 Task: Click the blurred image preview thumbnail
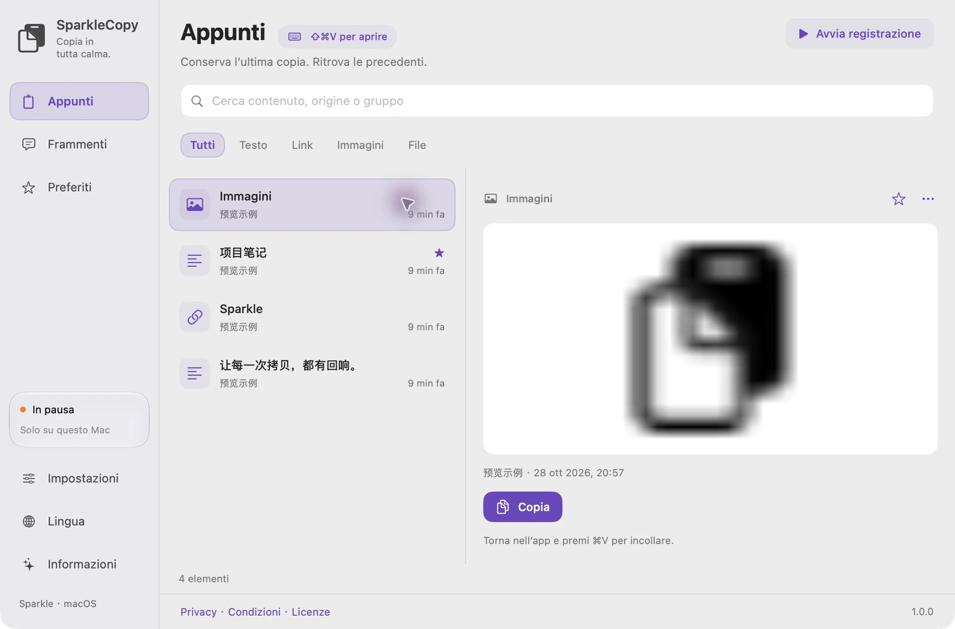coord(710,339)
